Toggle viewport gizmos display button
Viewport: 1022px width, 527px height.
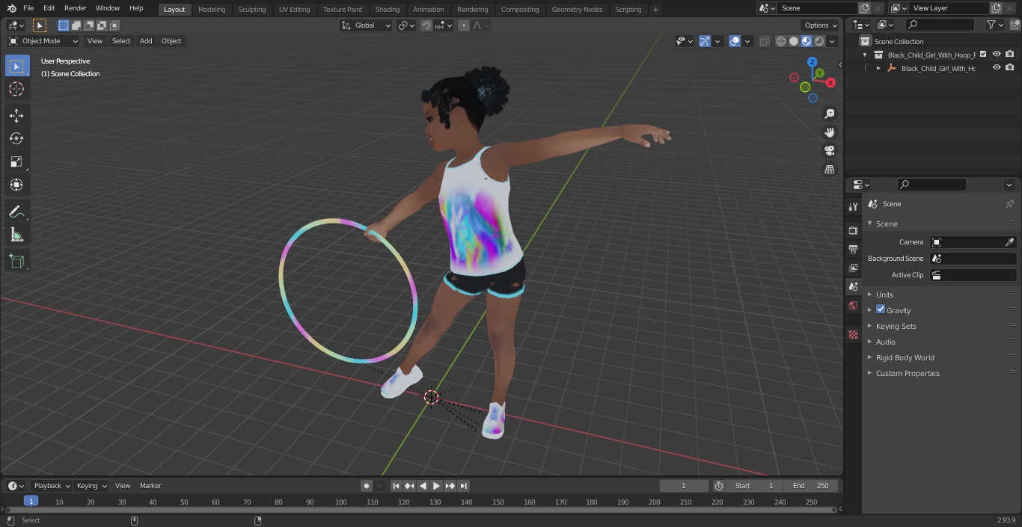coord(705,41)
